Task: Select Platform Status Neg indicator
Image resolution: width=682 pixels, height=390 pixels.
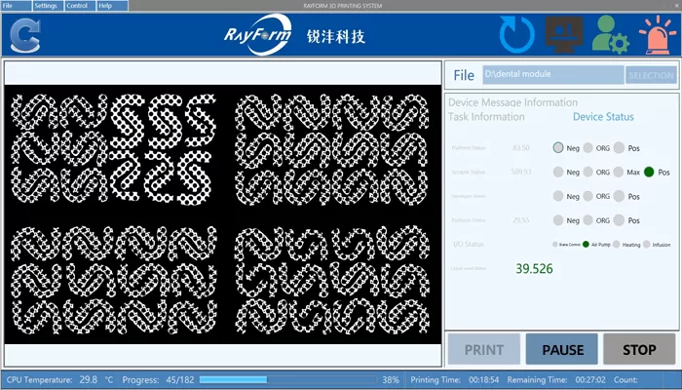Action: click(558, 148)
